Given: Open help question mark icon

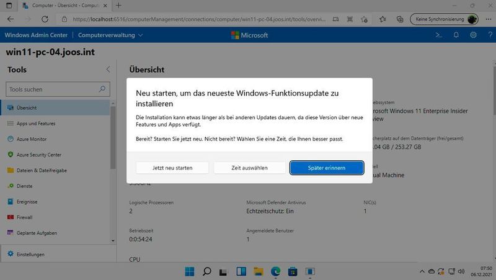Looking at the screenshot, I should pos(490,35).
